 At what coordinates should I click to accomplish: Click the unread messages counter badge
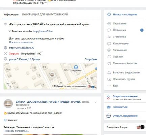click(x=142, y=30)
